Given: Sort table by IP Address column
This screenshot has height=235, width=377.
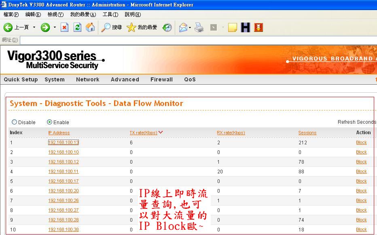Looking at the screenshot, I should pyautogui.click(x=59, y=133).
